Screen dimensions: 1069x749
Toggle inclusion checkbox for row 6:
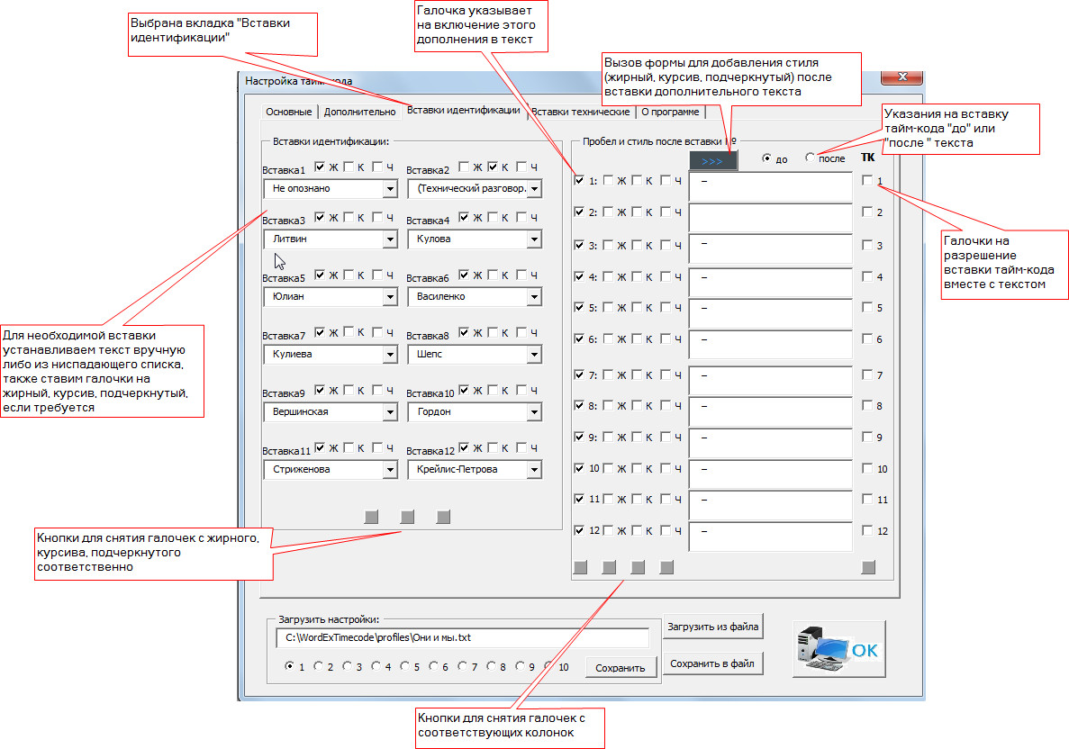click(579, 338)
